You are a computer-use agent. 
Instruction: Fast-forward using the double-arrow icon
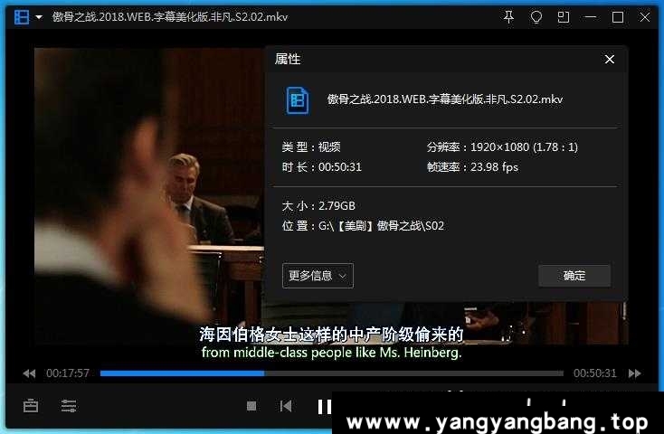(635, 373)
